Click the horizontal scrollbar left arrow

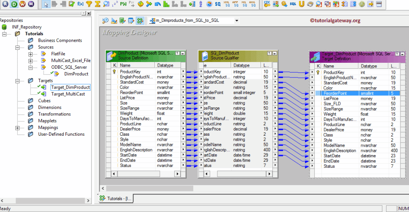tap(103, 188)
